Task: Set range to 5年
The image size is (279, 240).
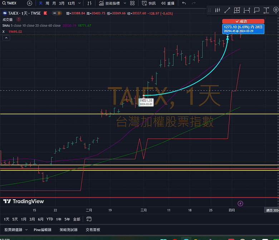Action: click(67, 219)
